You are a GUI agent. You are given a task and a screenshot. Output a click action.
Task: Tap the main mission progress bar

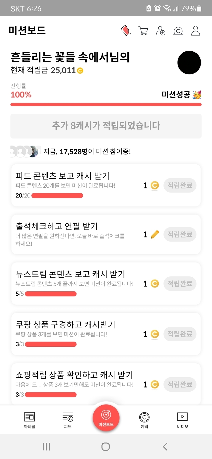click(x=106, y=104)
